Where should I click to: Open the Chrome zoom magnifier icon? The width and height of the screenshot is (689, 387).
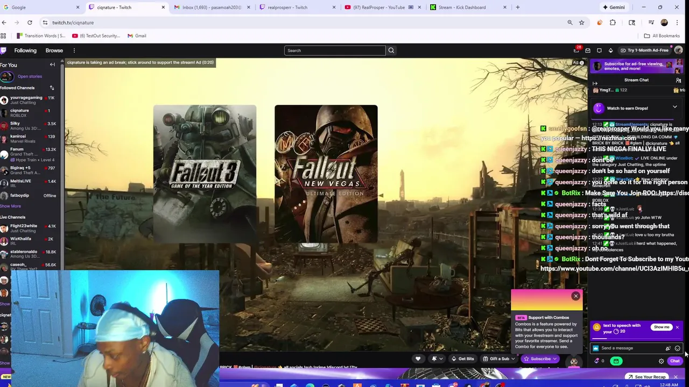pos(570,23)
